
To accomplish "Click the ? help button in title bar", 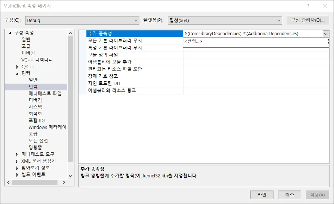I will click(308, 6).
